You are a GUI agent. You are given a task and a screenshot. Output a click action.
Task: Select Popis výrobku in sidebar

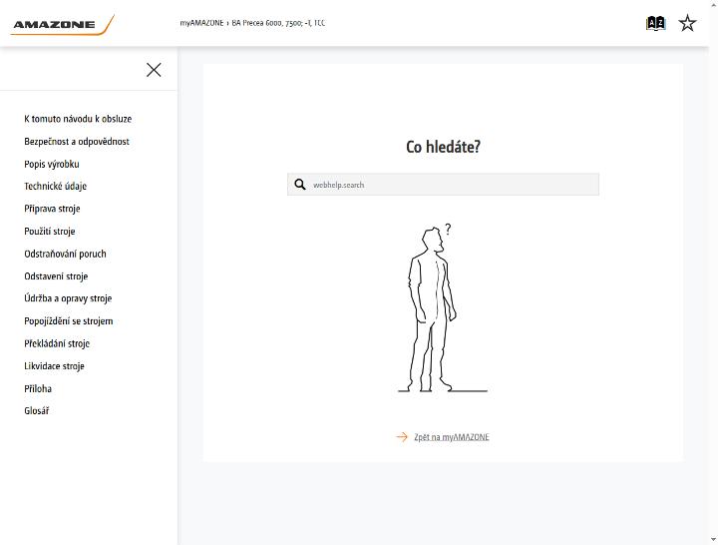tap(52, 164)
